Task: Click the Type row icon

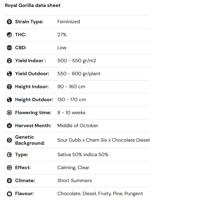Action: [9, 155]
